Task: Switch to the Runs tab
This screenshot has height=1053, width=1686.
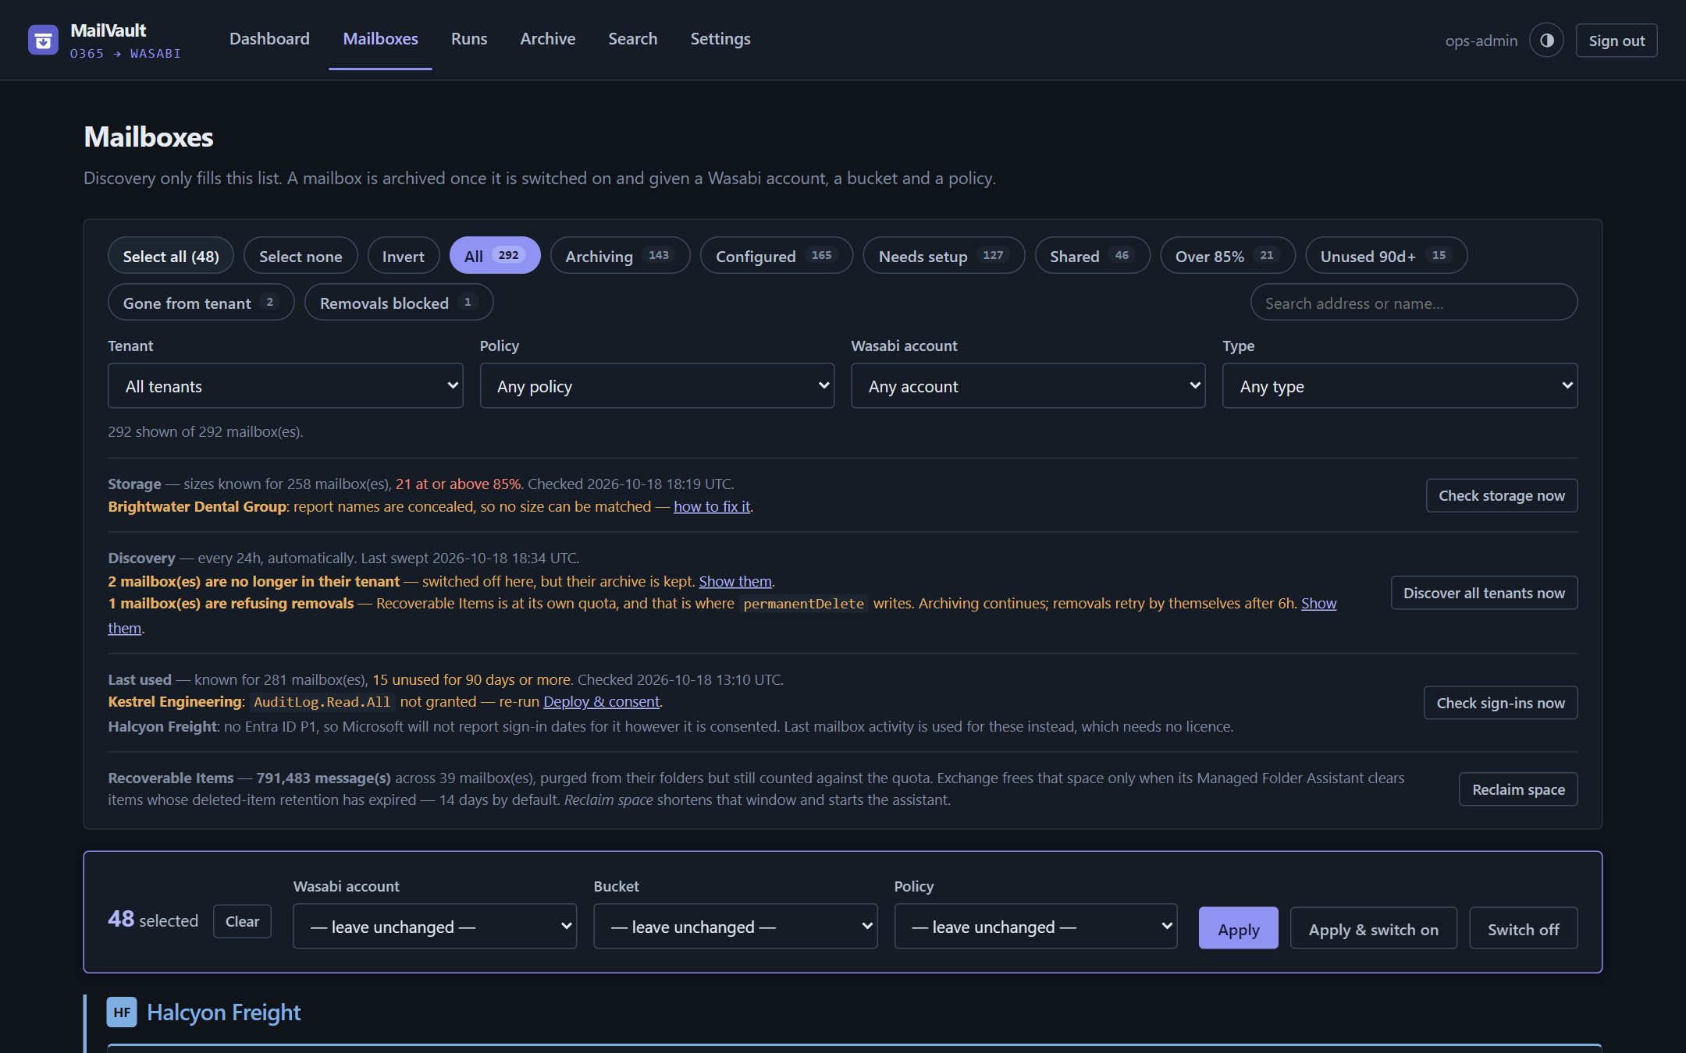Action: point(469,39)
